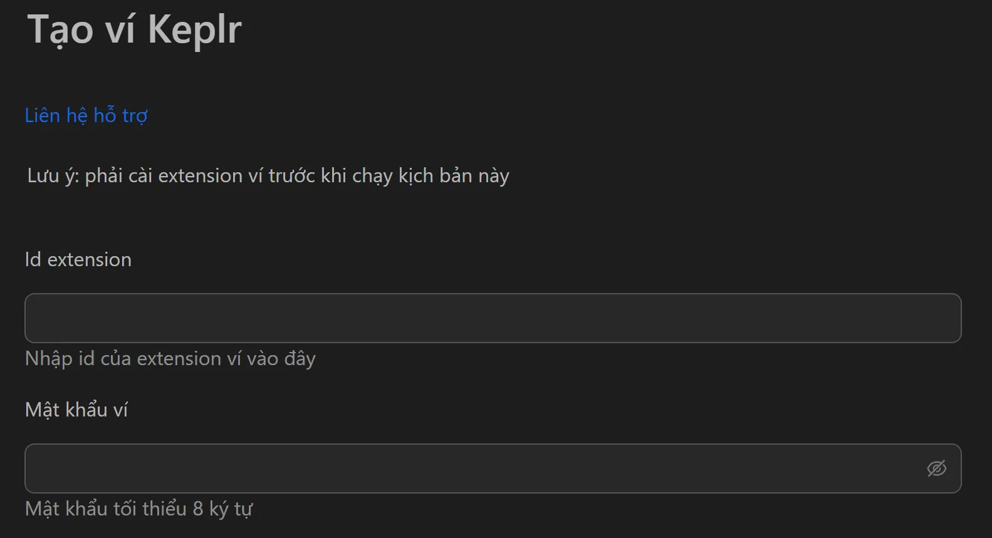This screenshot has height=538, width=992.
Task: Click the extension installation warning note
Action: click(x=268, y=175)
